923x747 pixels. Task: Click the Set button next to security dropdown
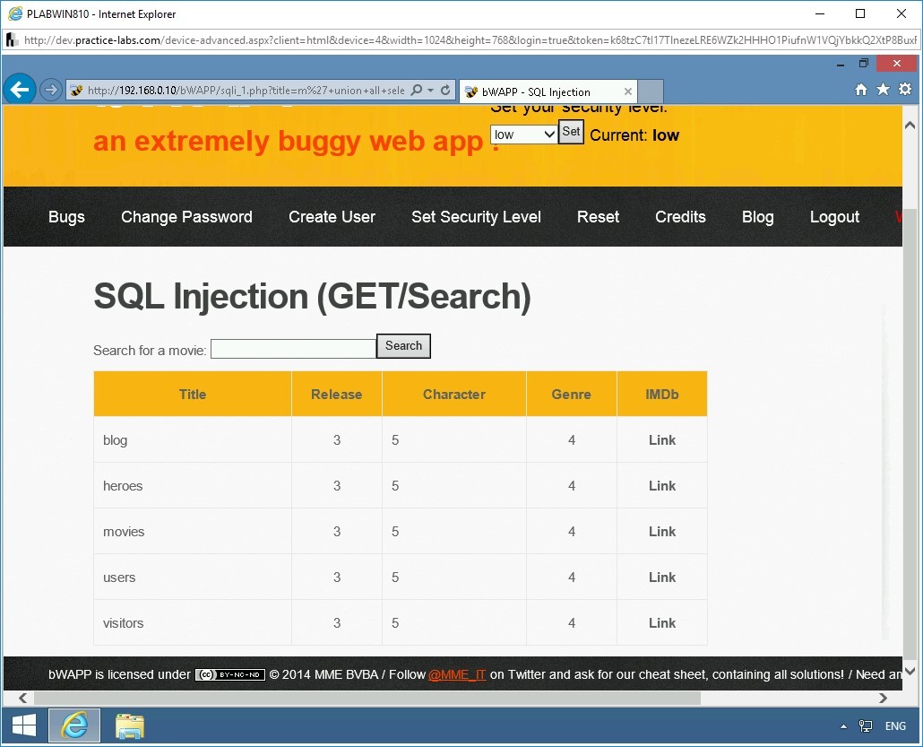571,131
